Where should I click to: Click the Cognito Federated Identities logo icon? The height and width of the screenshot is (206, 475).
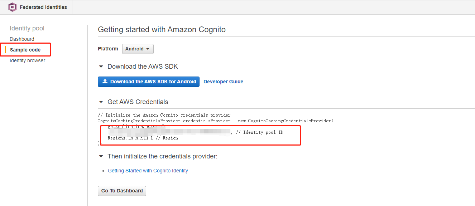coord(13,7)
